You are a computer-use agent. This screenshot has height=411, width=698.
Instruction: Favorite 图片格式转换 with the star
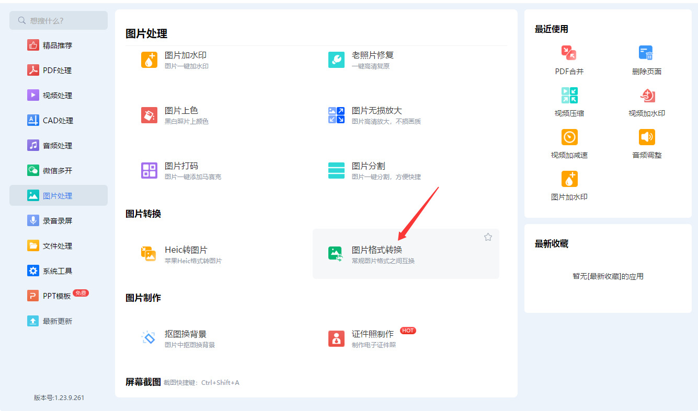tap(488, 237)
